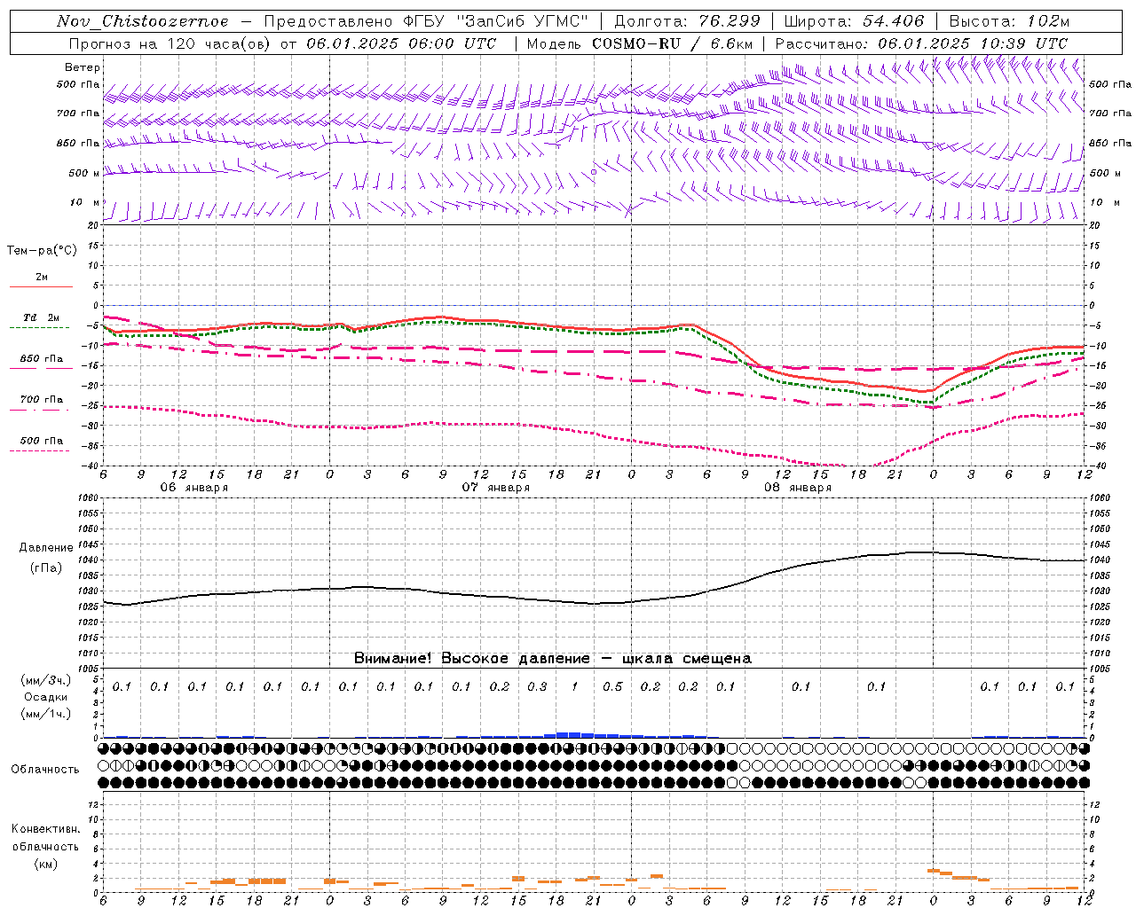Screen dimensions: 1136x908
Task: Click the precipitation value 0.5
Action: pos(612,686)
